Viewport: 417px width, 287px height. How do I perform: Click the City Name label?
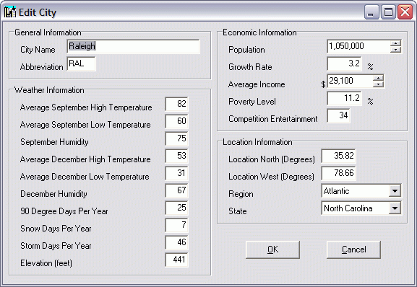tap(38, 50)
